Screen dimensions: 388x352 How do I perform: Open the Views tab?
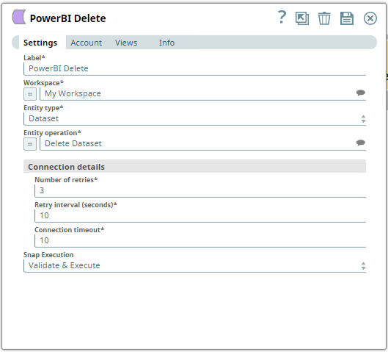pos(126,43)
